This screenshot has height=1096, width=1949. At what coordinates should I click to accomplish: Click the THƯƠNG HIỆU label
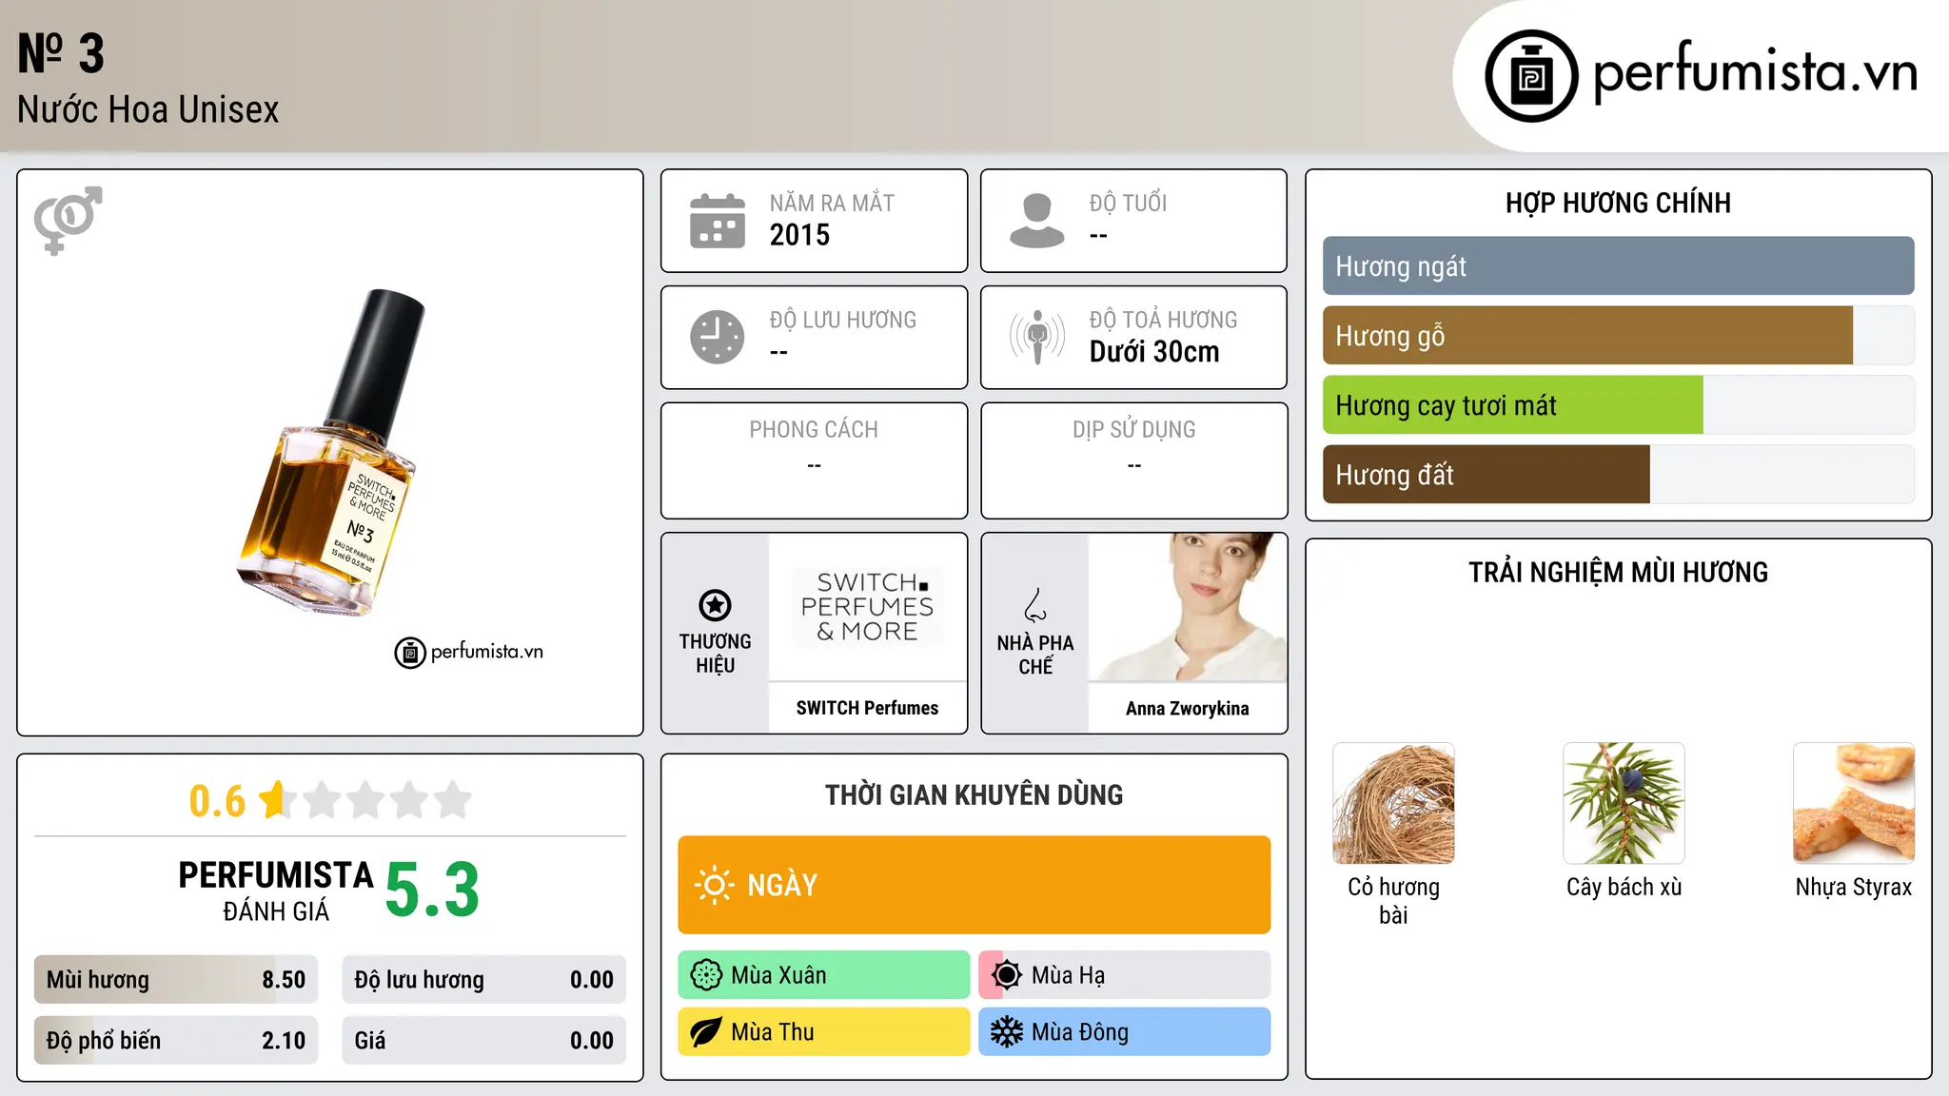click(715, 654)
